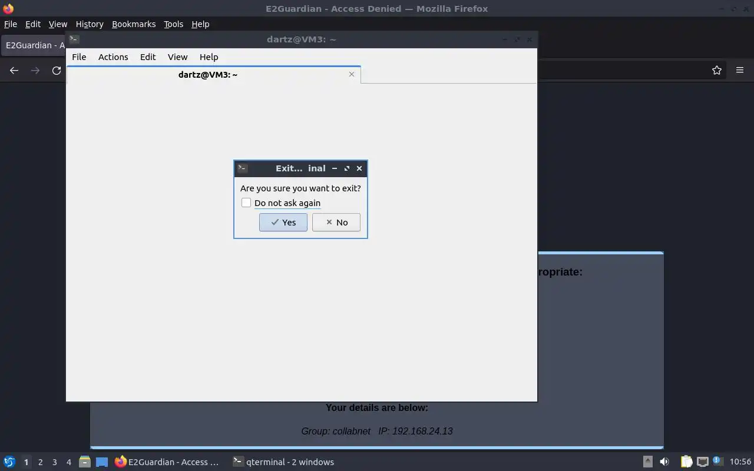Viewport: 754px width, 471px height.
Task: Click the show desktop icon in the taskbar
Action: point(102,462)
